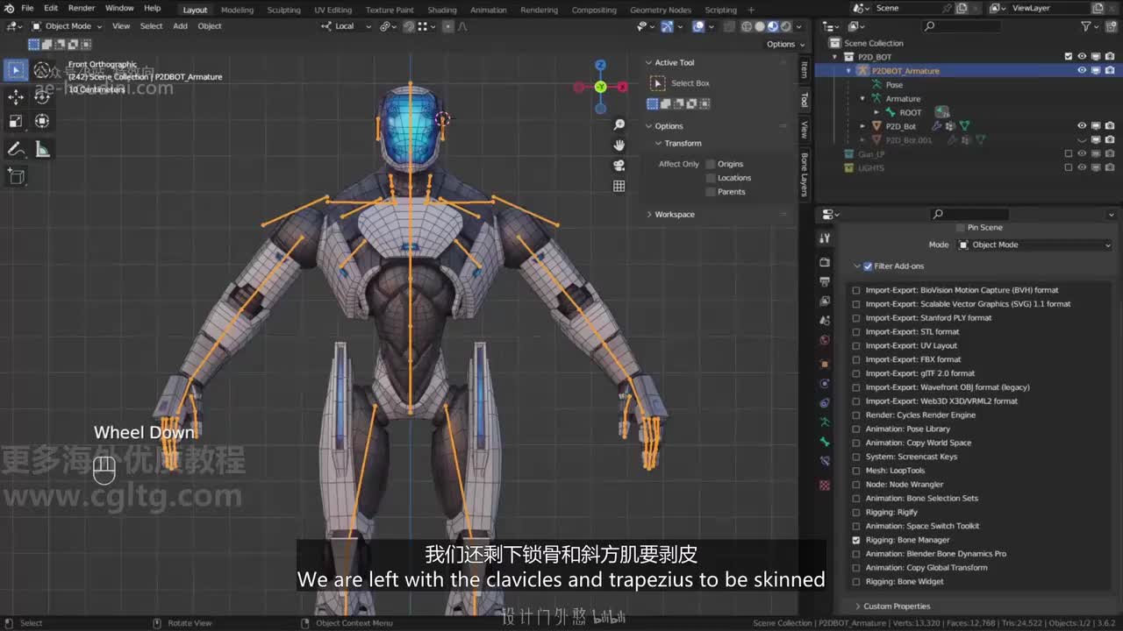Open the Object Mode dropdown in viewport header
Screen dimensions: 1123x631
coord(67,26)
